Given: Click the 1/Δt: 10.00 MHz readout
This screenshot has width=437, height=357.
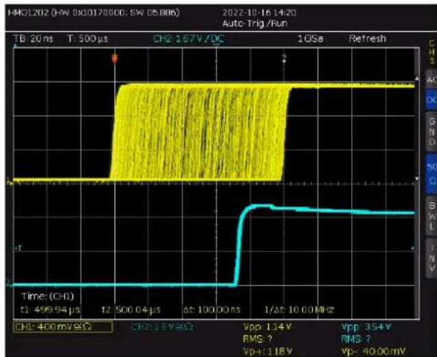Looking at the screenshot, I should (x=299, y=310).
